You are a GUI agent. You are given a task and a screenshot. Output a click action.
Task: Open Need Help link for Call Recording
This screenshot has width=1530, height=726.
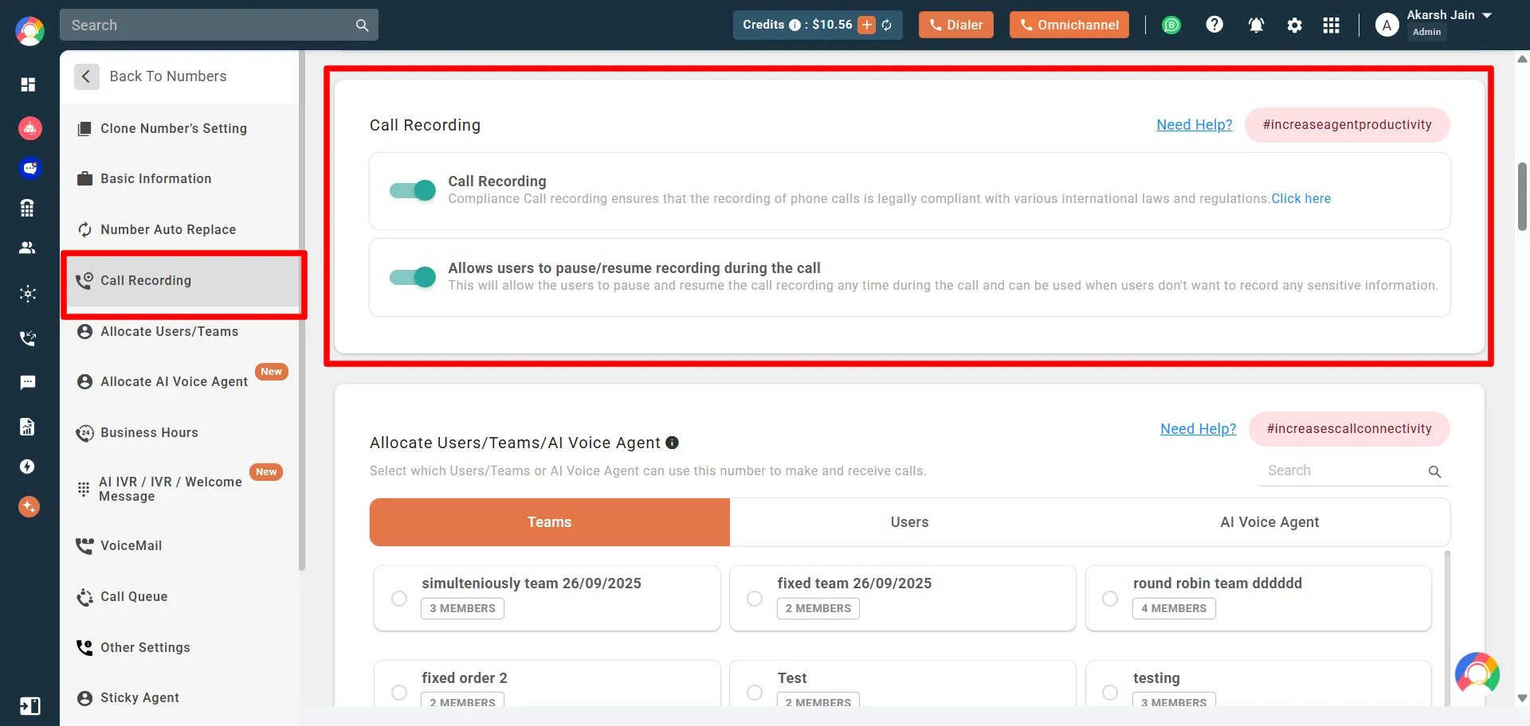coord(1194,125)
